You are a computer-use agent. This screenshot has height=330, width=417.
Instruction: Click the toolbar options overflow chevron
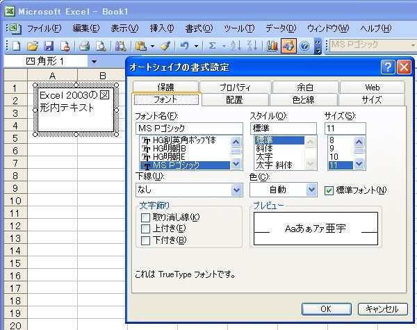[318, 46]
